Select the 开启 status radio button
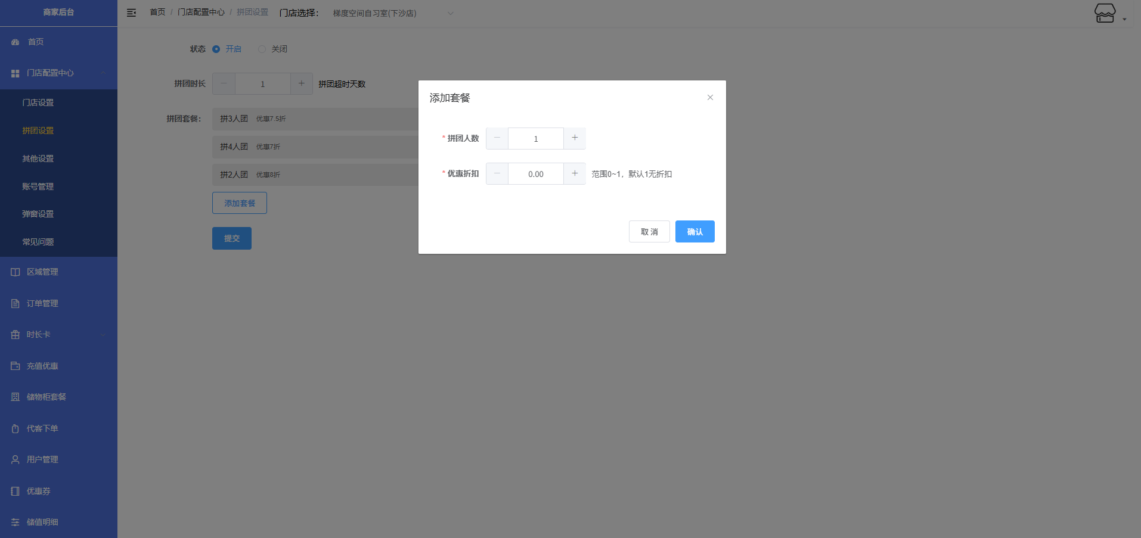This screenshot has height=538, width=1141. coord(216,49)
